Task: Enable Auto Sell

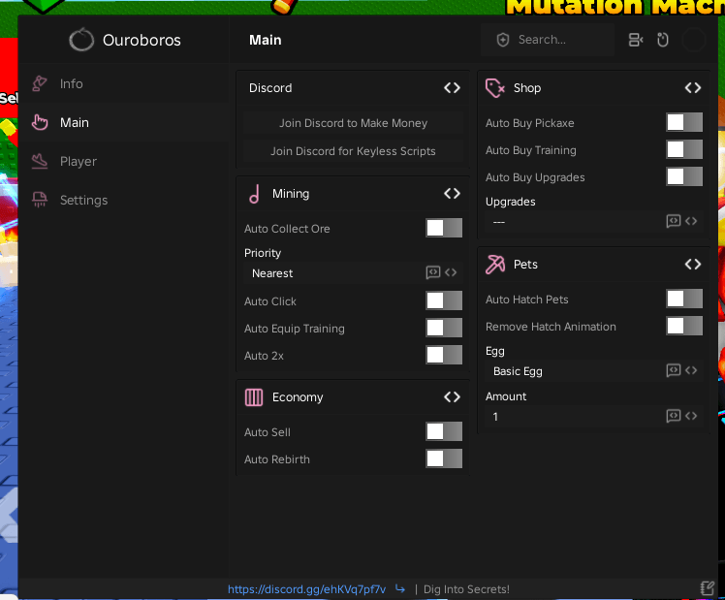Action: pyautogui.click(x=444, y=431)
